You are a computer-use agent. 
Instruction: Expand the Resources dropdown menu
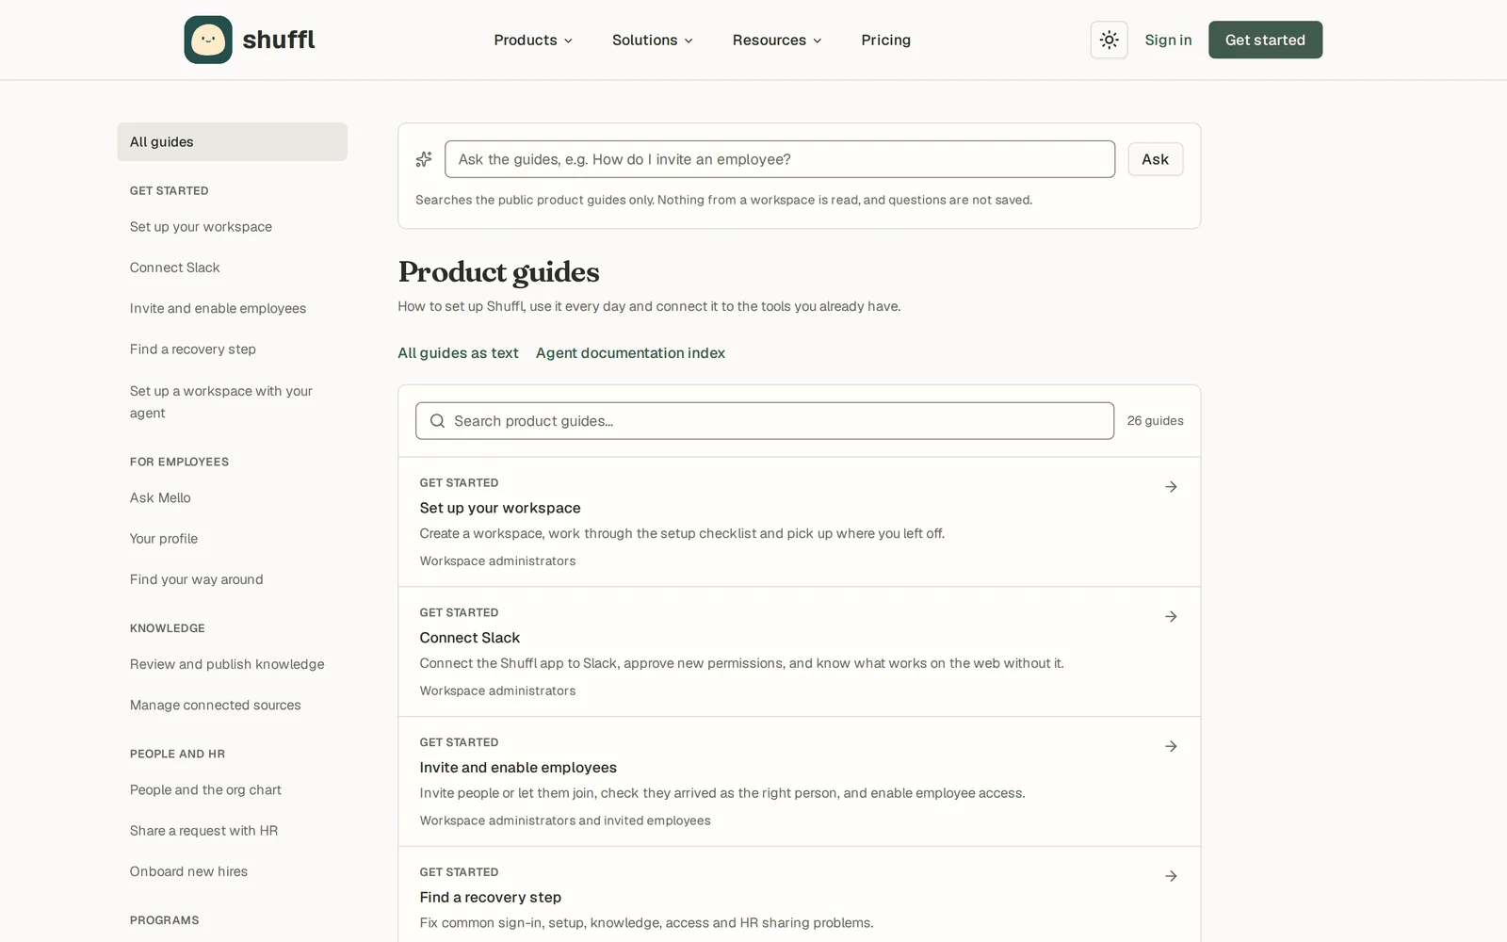point(777,40)
